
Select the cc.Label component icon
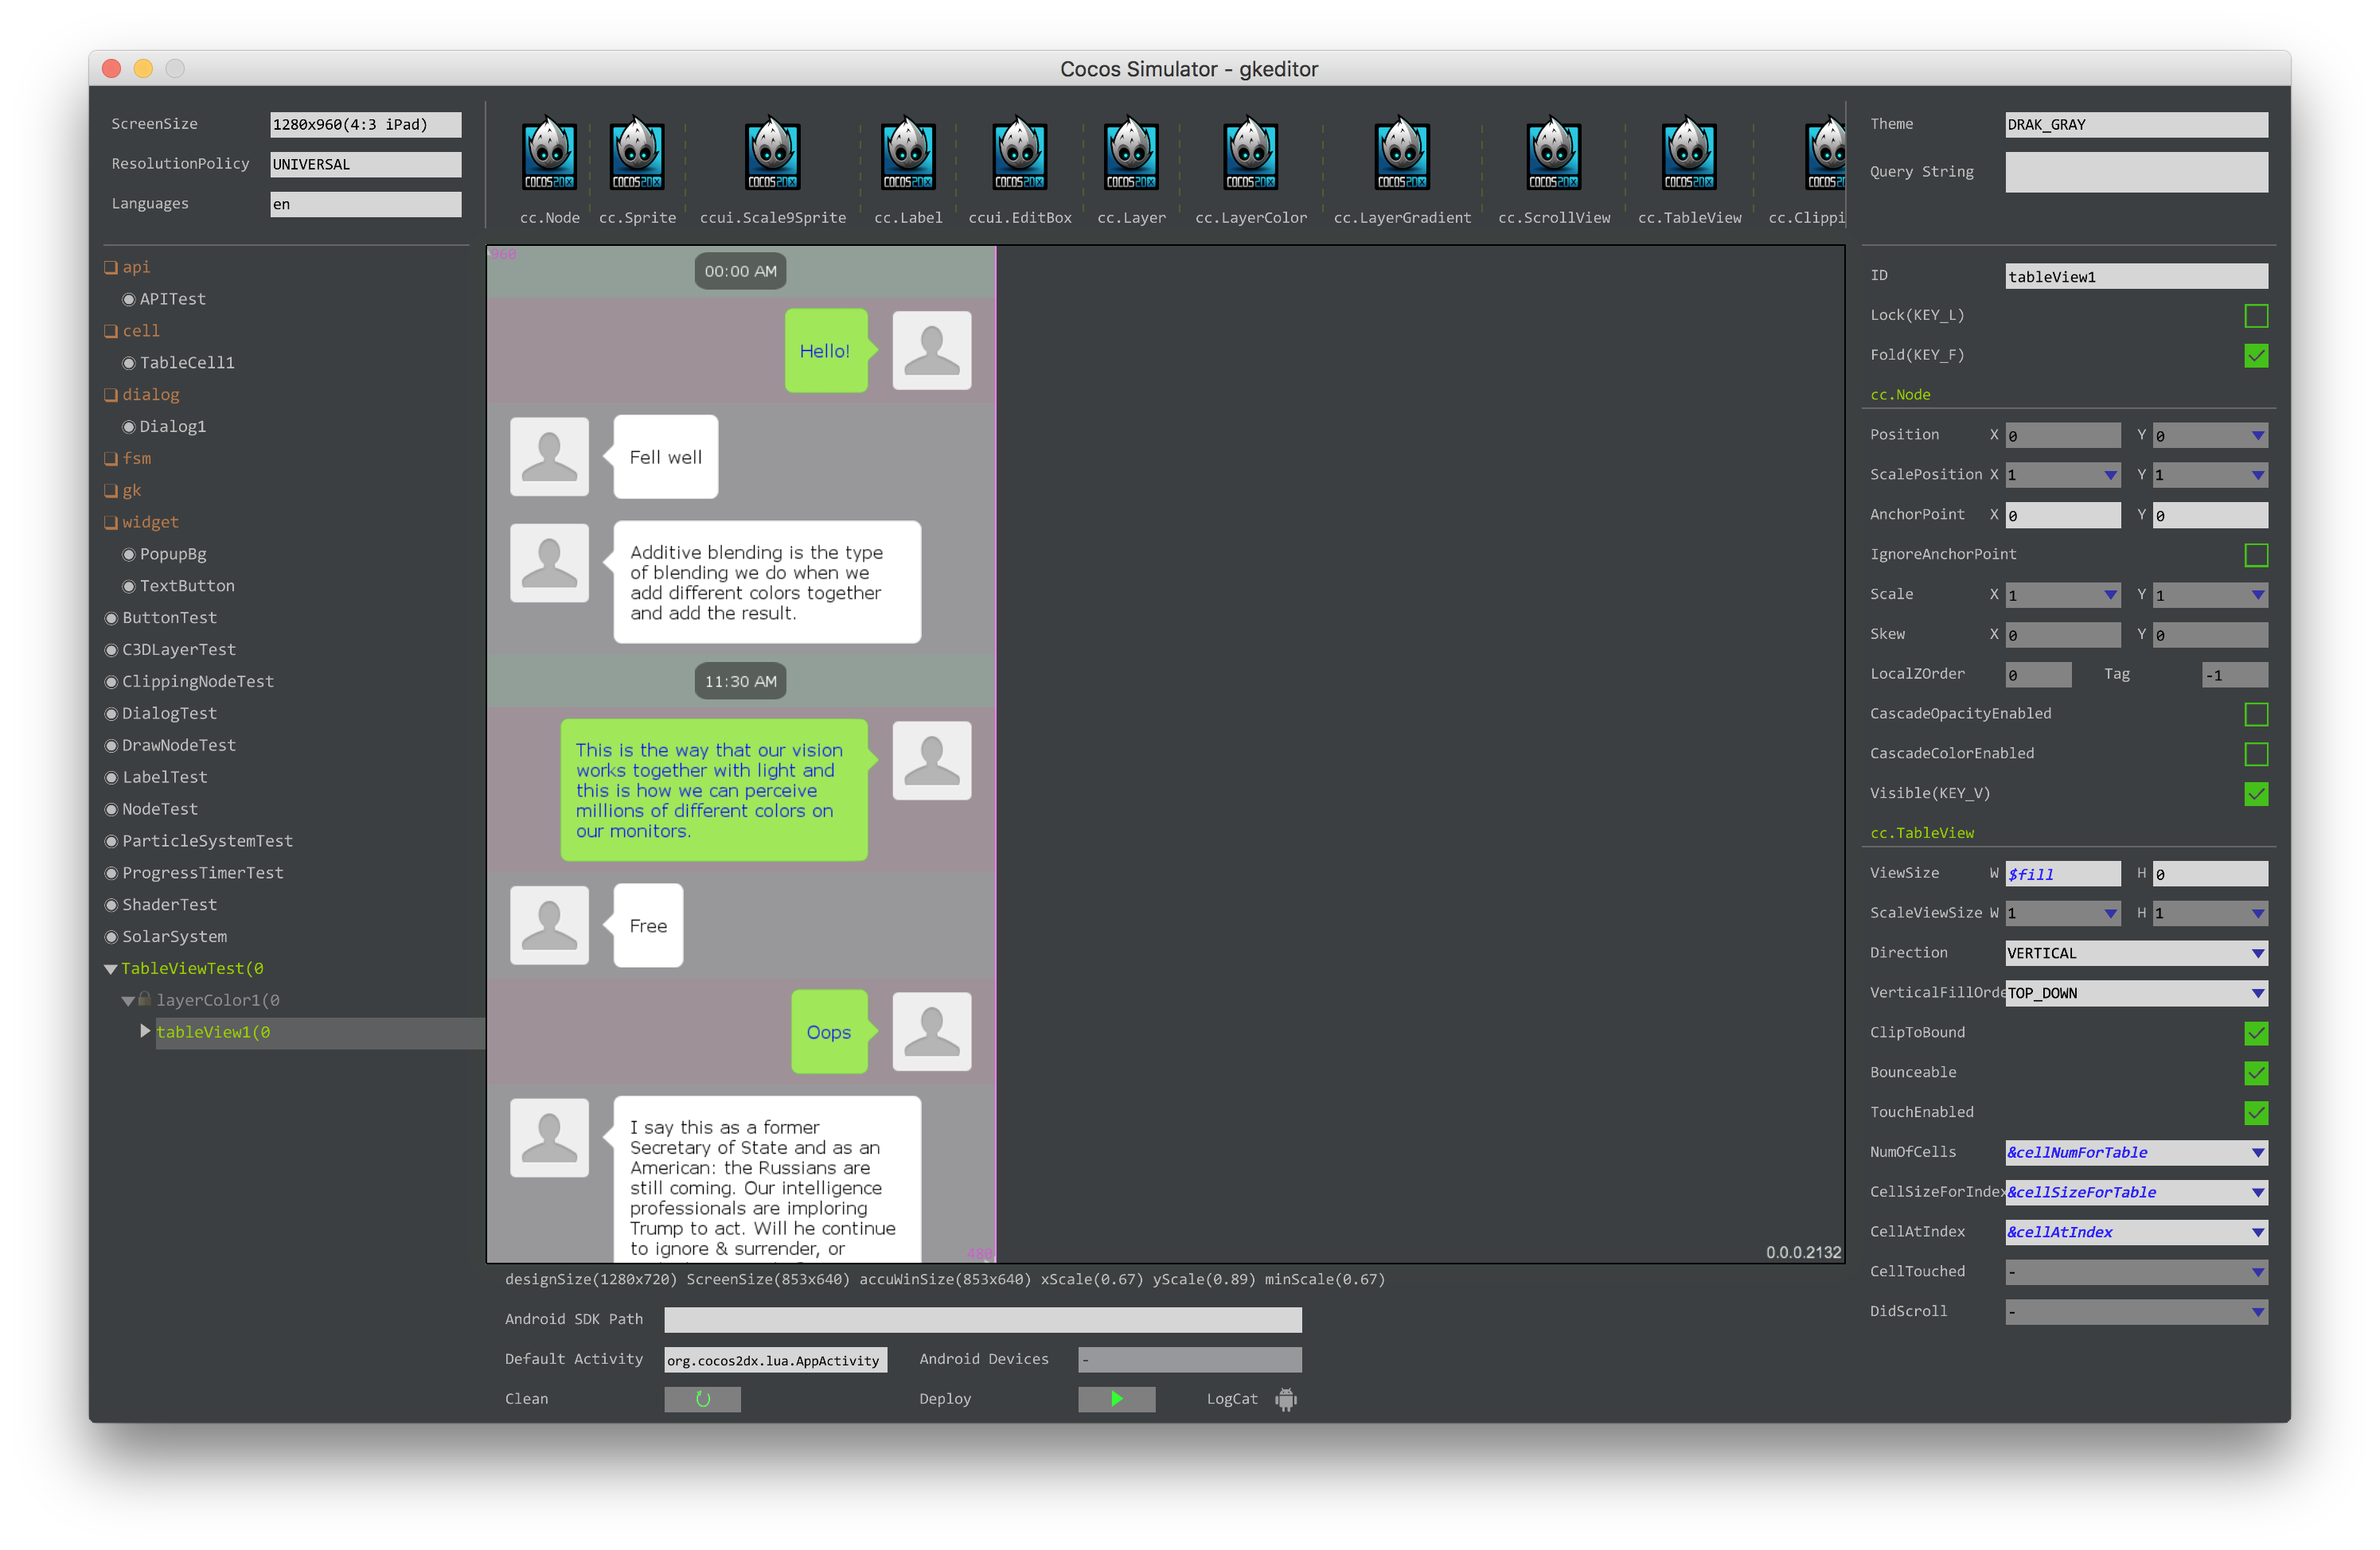click(x=908, y=156)
